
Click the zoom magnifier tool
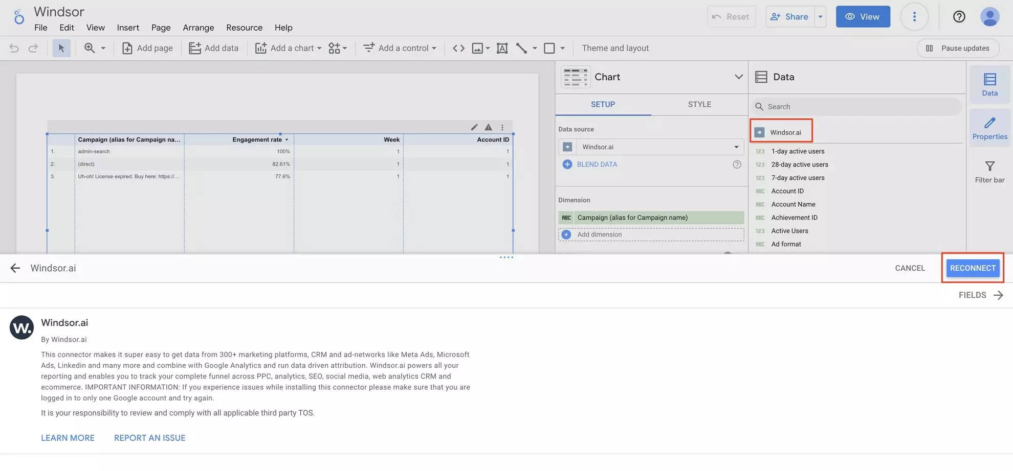[x=90, y=48]
